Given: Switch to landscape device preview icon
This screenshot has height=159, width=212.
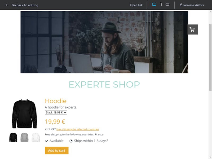Looking at the screenshot, I should pos(167,5).
